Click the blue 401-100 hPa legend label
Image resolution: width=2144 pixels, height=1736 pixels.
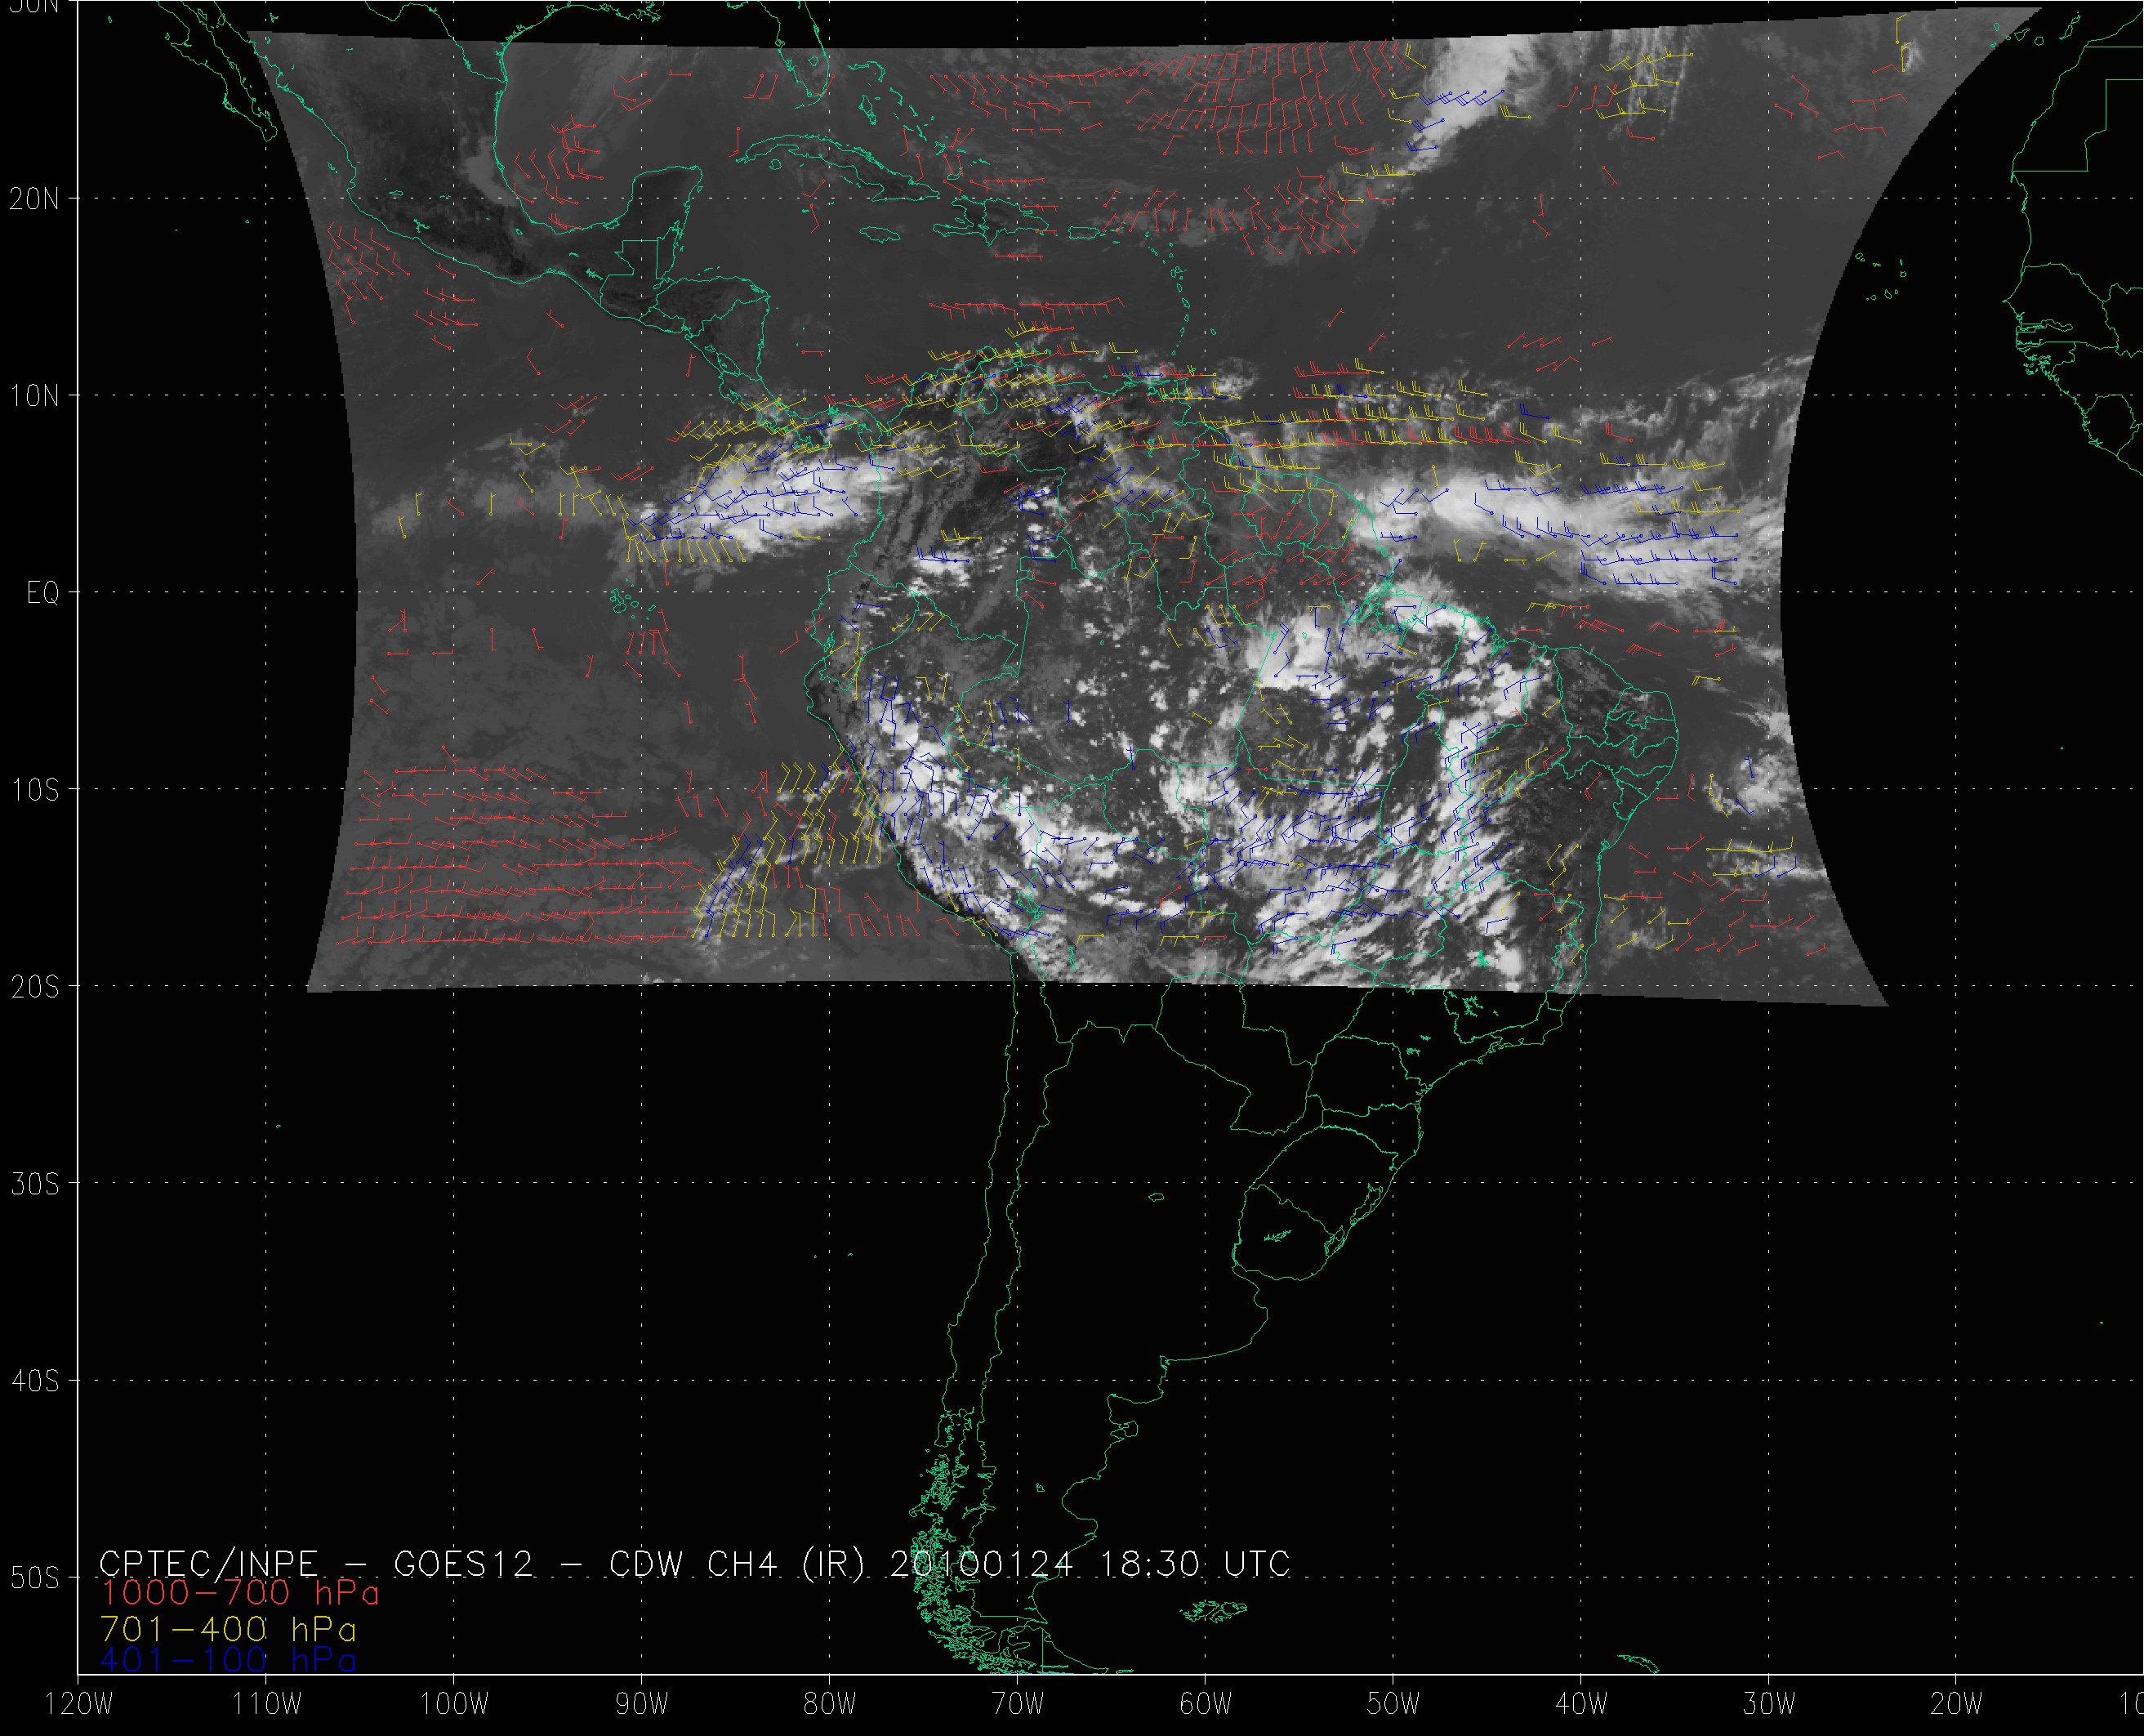229,1660
